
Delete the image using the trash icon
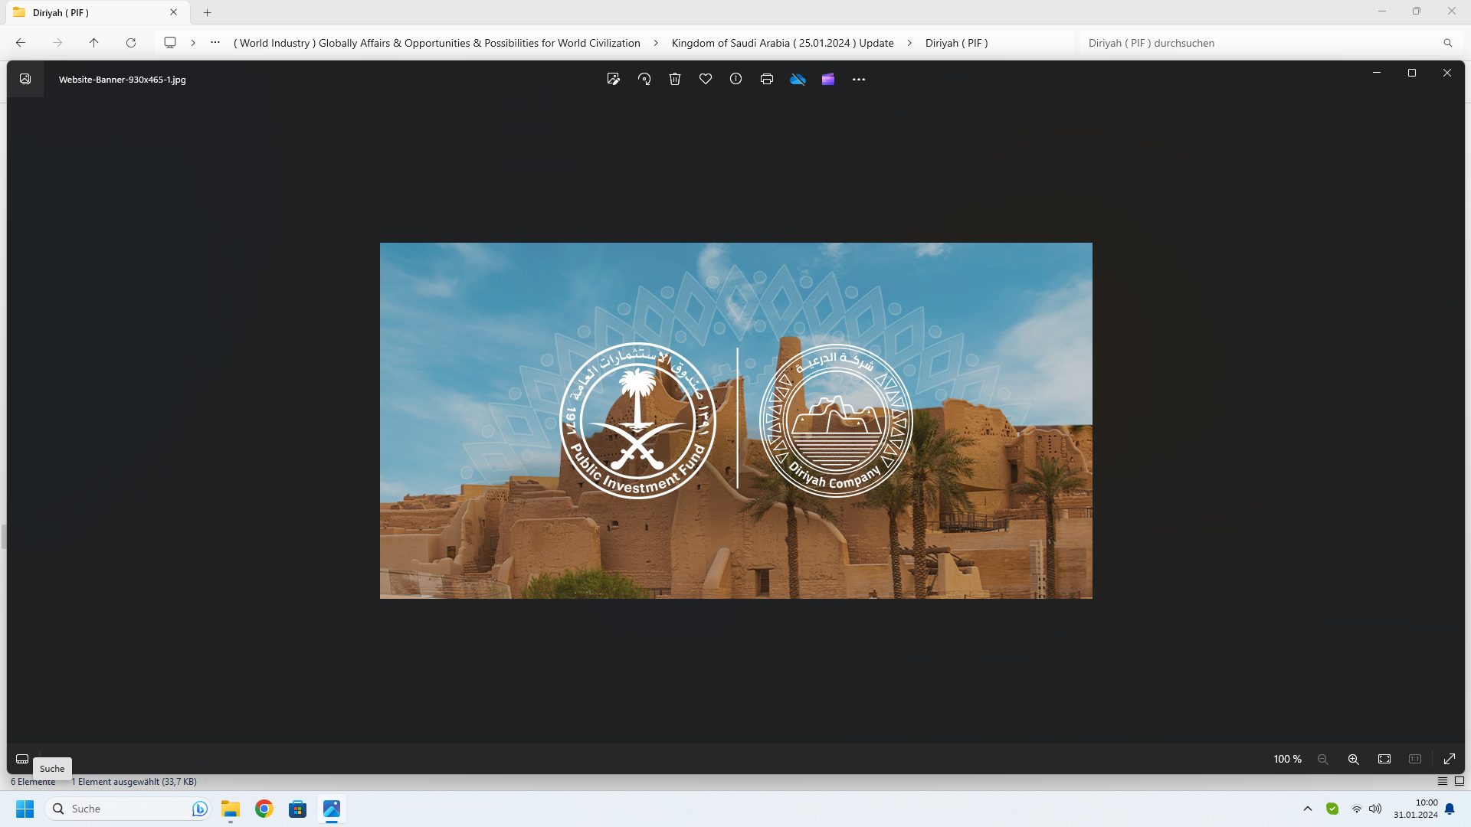675,79
